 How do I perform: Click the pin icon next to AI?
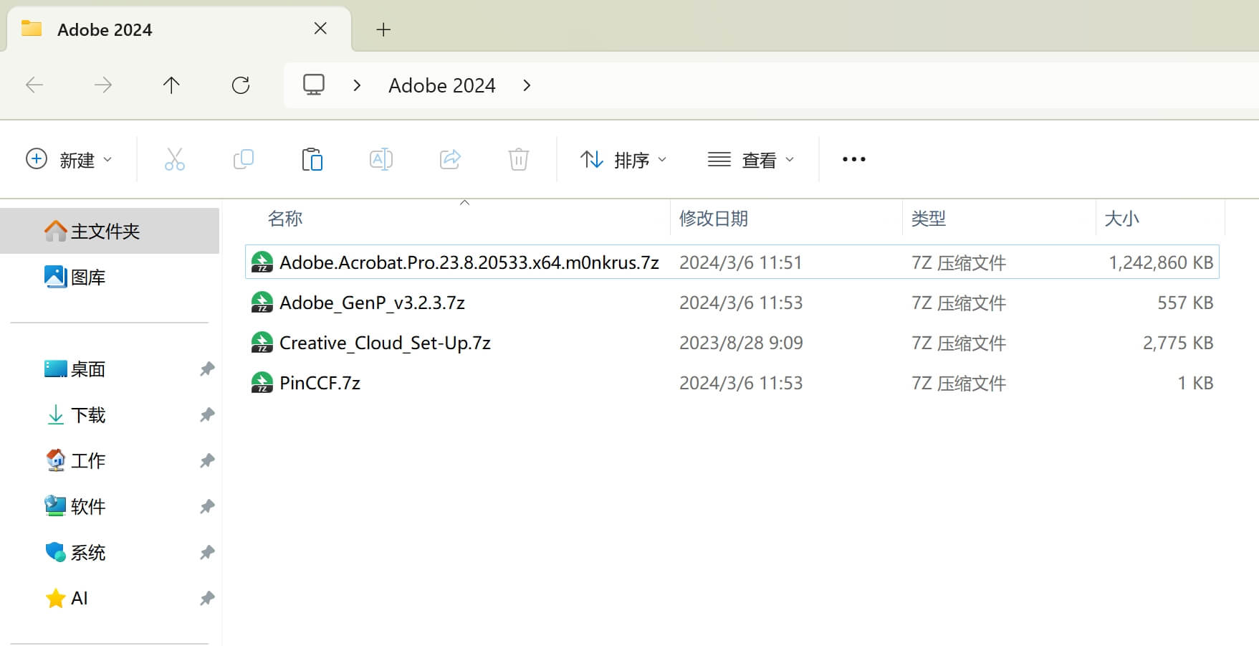click(x=207, y=599)
